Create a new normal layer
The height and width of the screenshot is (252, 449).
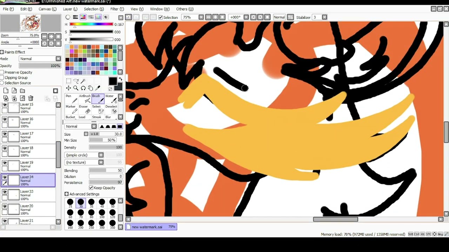coord(6,91)
